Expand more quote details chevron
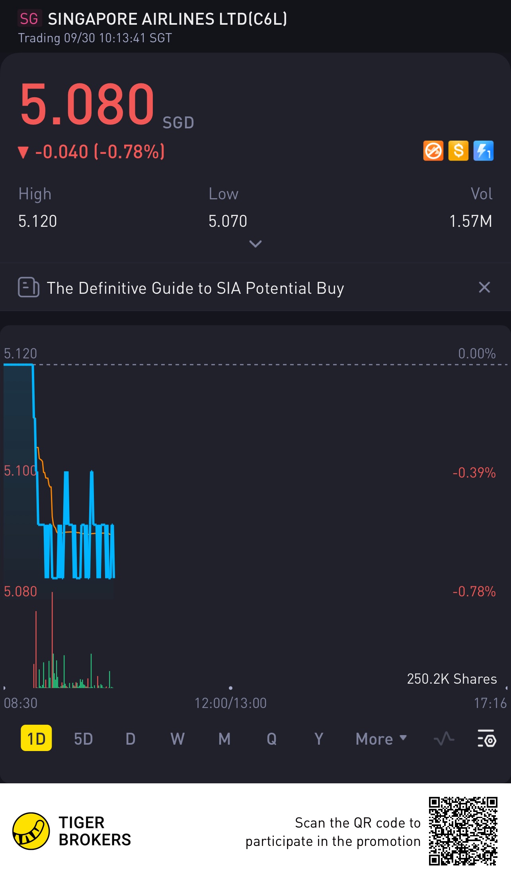The height and width of the screenshot is (879, 511). [255, 244]
